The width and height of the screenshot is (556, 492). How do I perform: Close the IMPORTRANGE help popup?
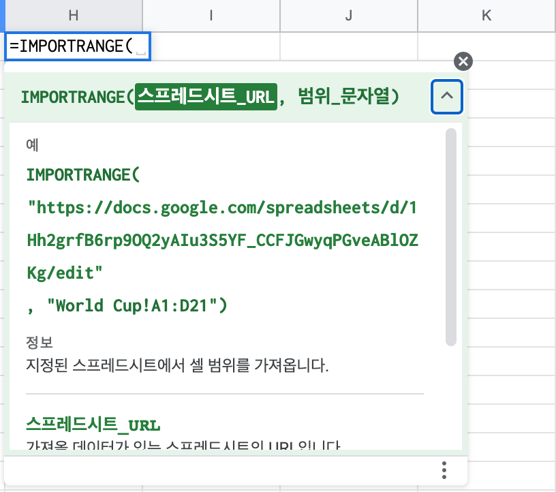[463, 61]
